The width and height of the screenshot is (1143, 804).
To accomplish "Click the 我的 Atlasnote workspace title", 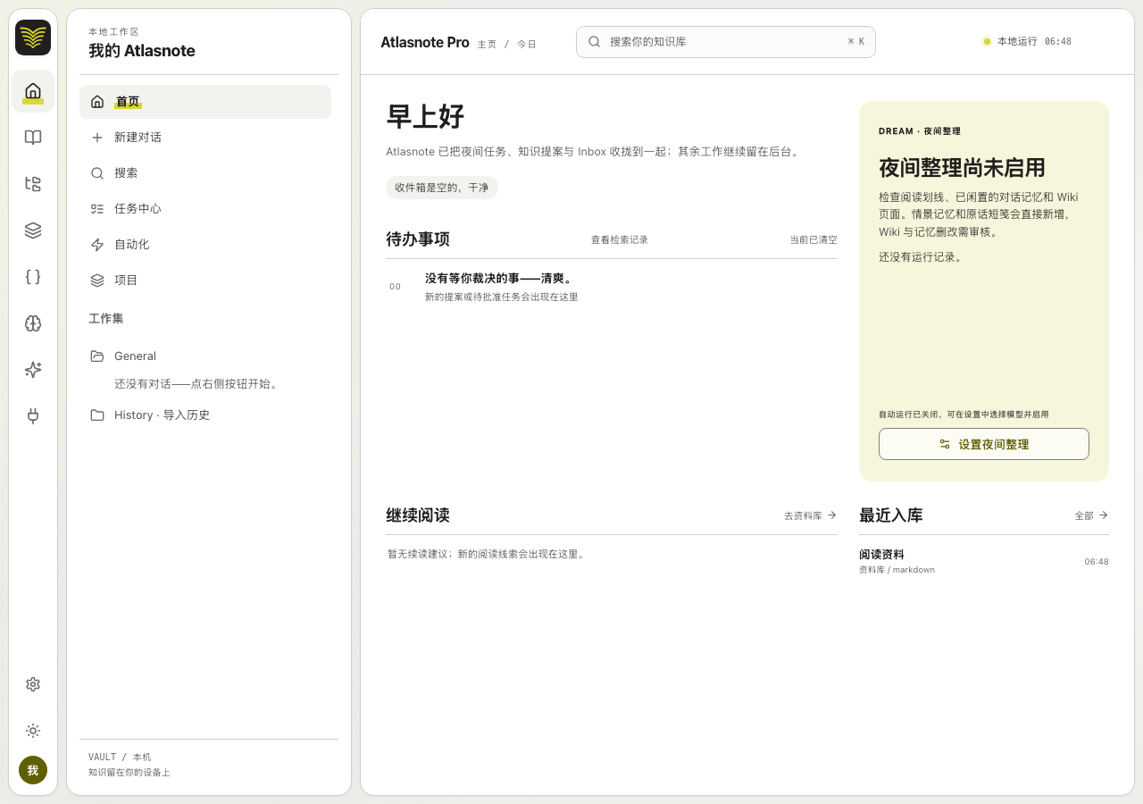I will (142, 51).
